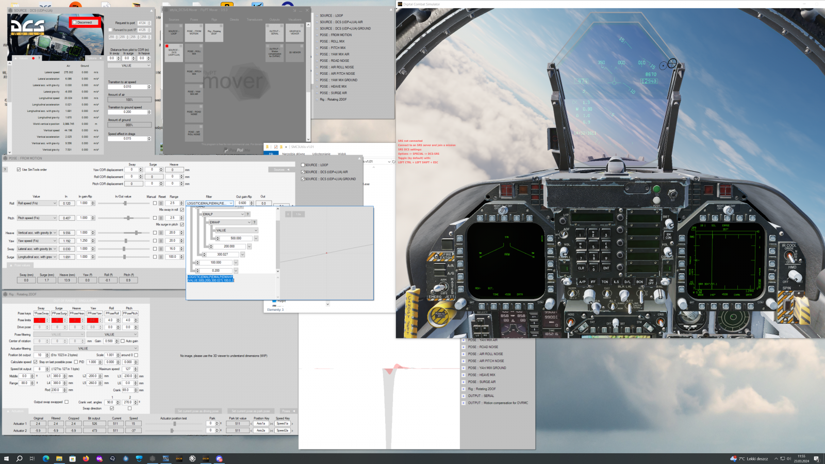Expand SOURCE : LOOP tree node
This screenshot has width=825, height=464.
point(317,15)
